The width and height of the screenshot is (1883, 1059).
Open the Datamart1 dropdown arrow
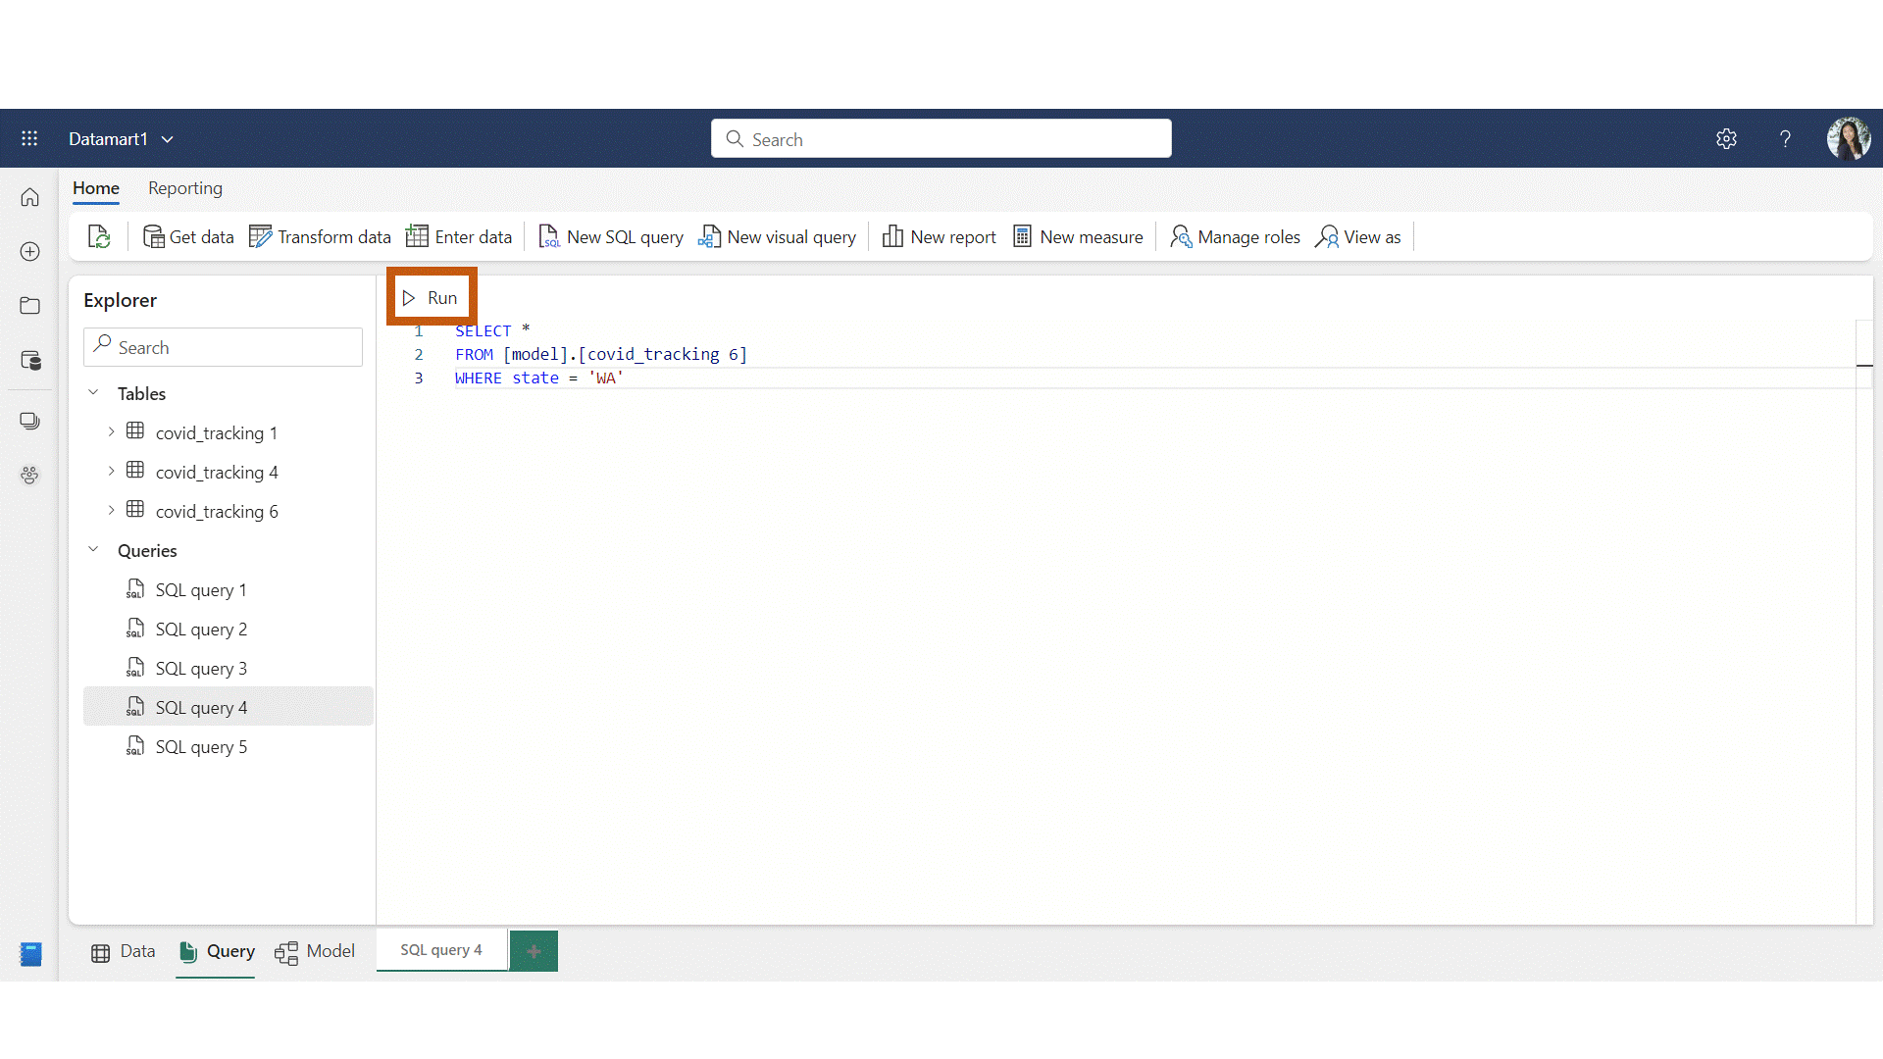pos(167,138)
